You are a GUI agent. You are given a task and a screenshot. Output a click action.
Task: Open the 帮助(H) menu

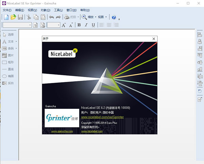coord(85,10)
